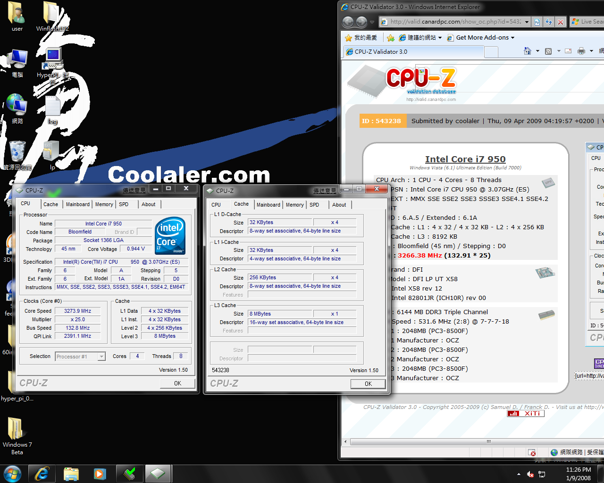
Task: Select the Windows 7 Beta folder icon
Action: [x=17, y=436]
